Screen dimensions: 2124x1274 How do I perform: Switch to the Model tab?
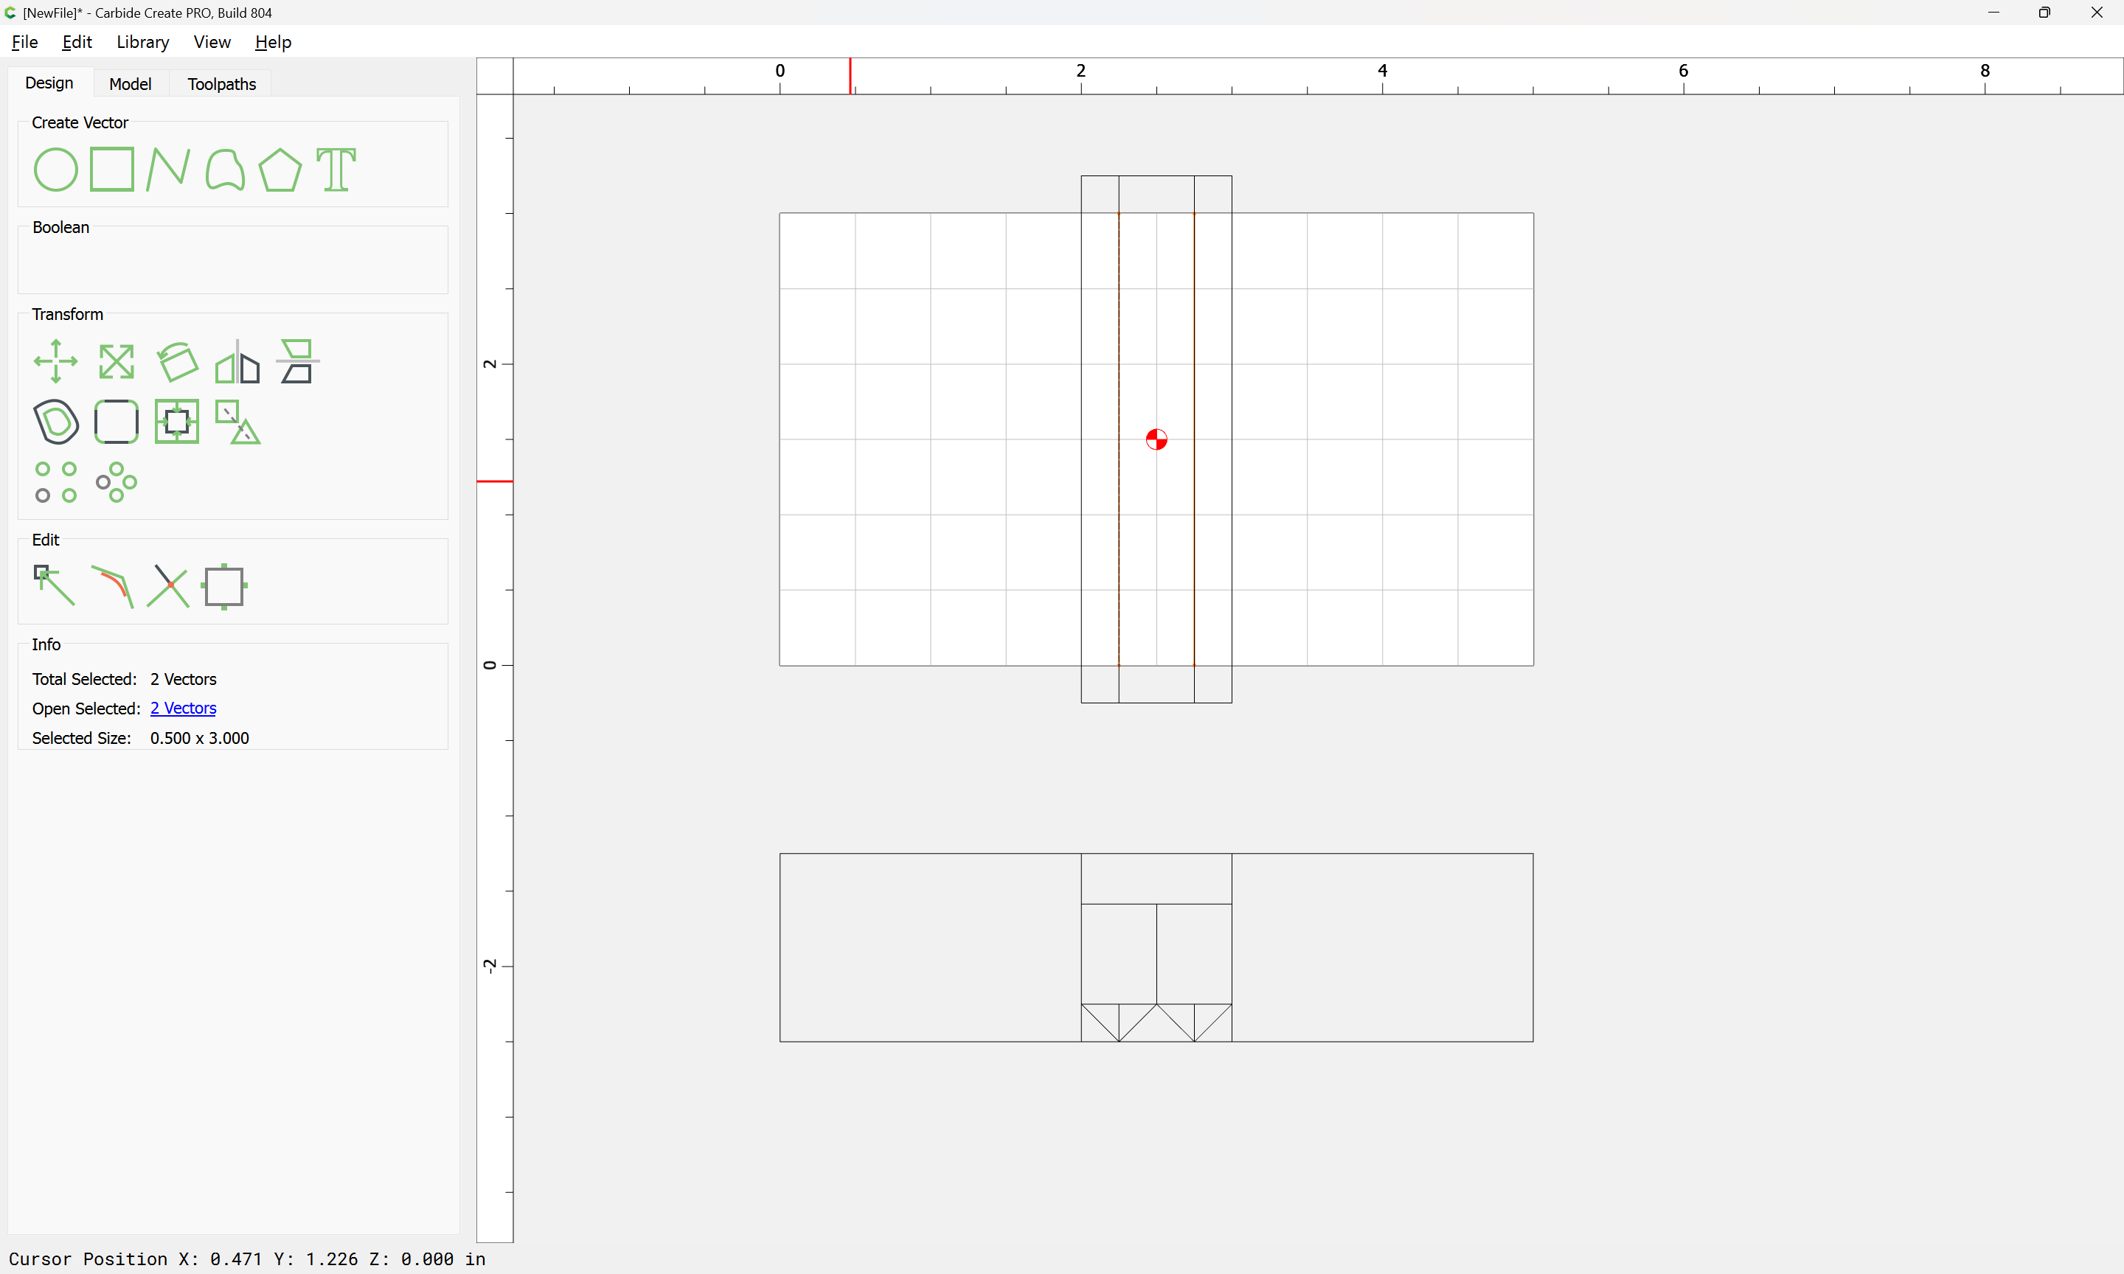[131, 84]
